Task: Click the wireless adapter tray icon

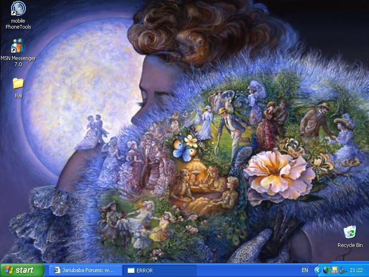Action: pyautogui.click(x=343, y=270)
